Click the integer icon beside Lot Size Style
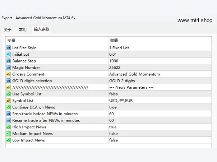217x162 pixels. coord(8,48)
